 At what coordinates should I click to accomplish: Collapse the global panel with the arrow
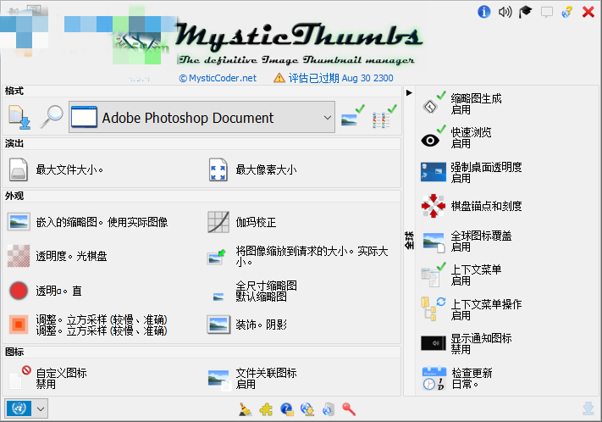tap(409, 92)
